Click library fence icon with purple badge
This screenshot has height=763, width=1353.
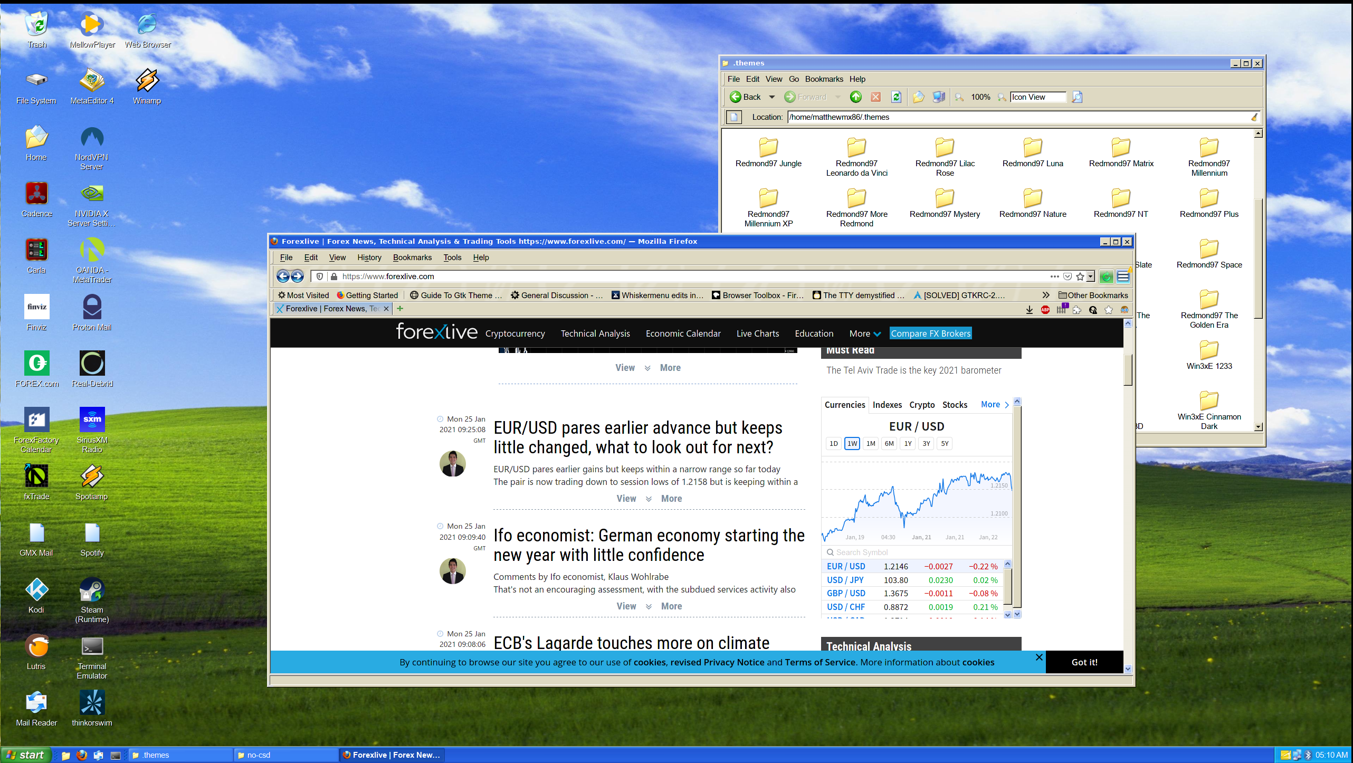pos(1061,309)
